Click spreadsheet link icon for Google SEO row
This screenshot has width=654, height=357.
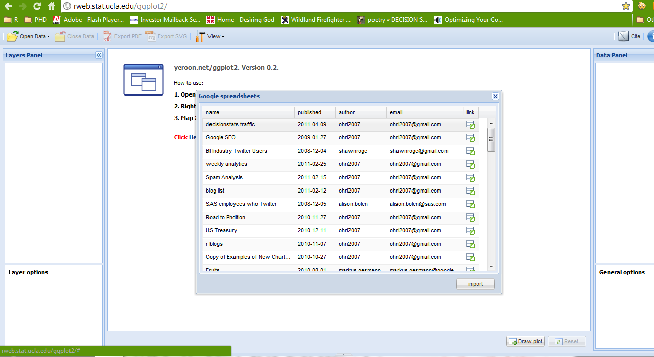471,138
